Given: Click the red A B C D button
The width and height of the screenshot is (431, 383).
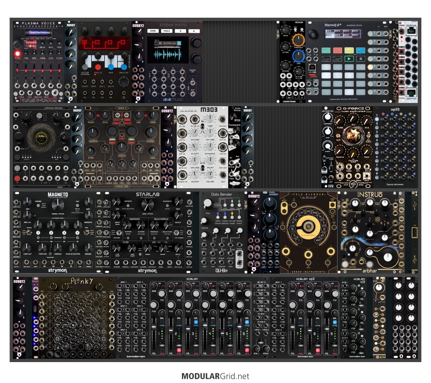Looking at the screenshot, I should [x=98, y=67].
